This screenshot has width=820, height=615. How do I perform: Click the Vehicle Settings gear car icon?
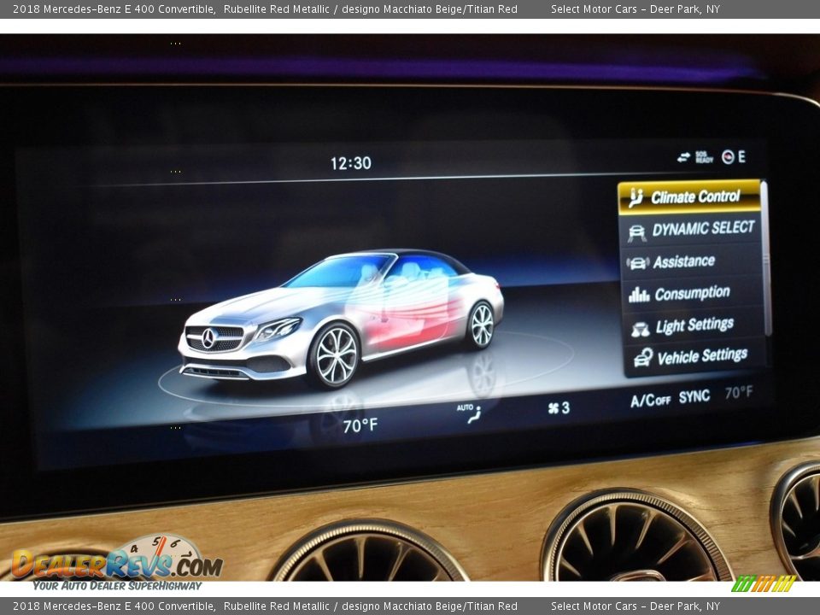[x=642, y=358]
